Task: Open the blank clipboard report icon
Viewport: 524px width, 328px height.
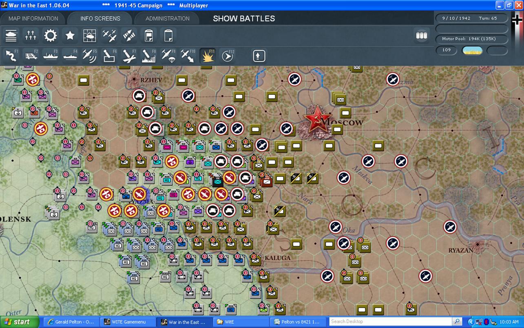Action: tap(168, 36)
